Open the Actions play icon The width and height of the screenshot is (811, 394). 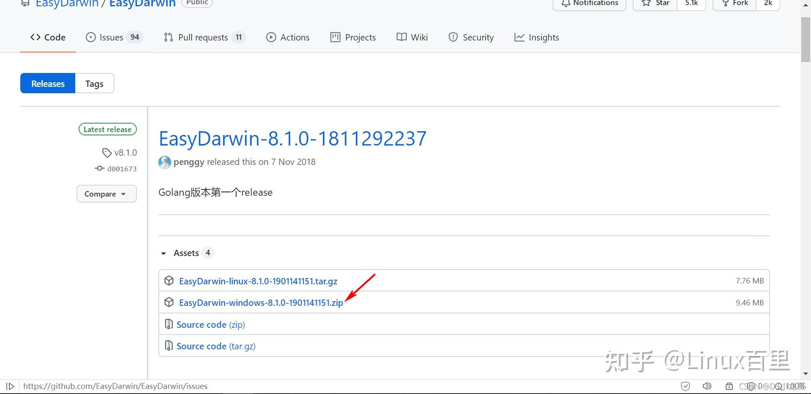271,37
